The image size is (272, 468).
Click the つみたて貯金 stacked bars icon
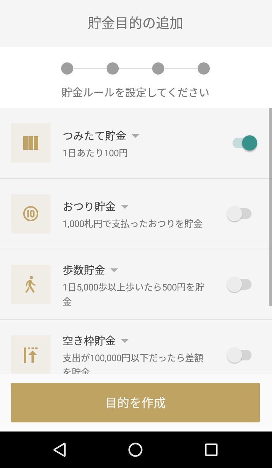(31, 143)
